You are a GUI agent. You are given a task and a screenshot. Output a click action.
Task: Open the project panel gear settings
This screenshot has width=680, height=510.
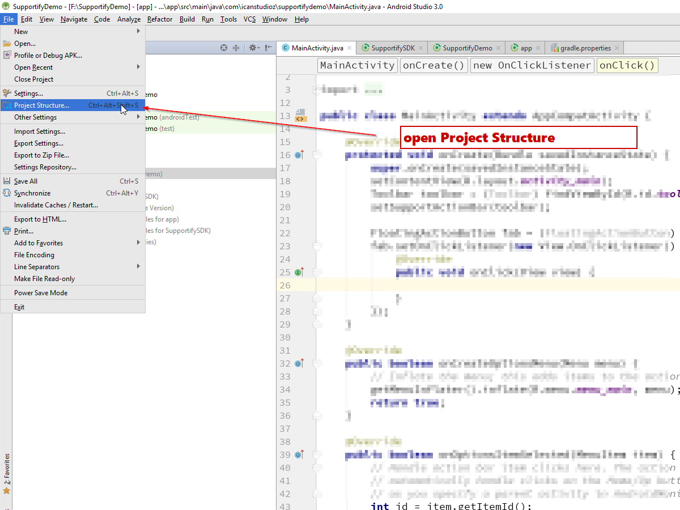pyautogui.click(x=253, y=48)
